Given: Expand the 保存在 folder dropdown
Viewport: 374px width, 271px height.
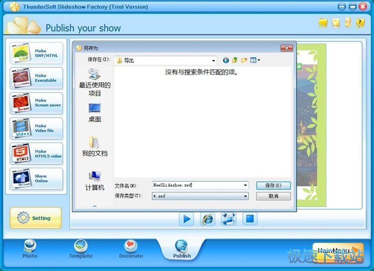Looking at the screenshot, I should (213, 61).
